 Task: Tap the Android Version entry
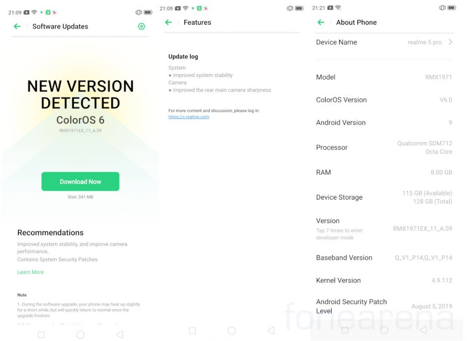pyautogui.click(x=384, y=122)
